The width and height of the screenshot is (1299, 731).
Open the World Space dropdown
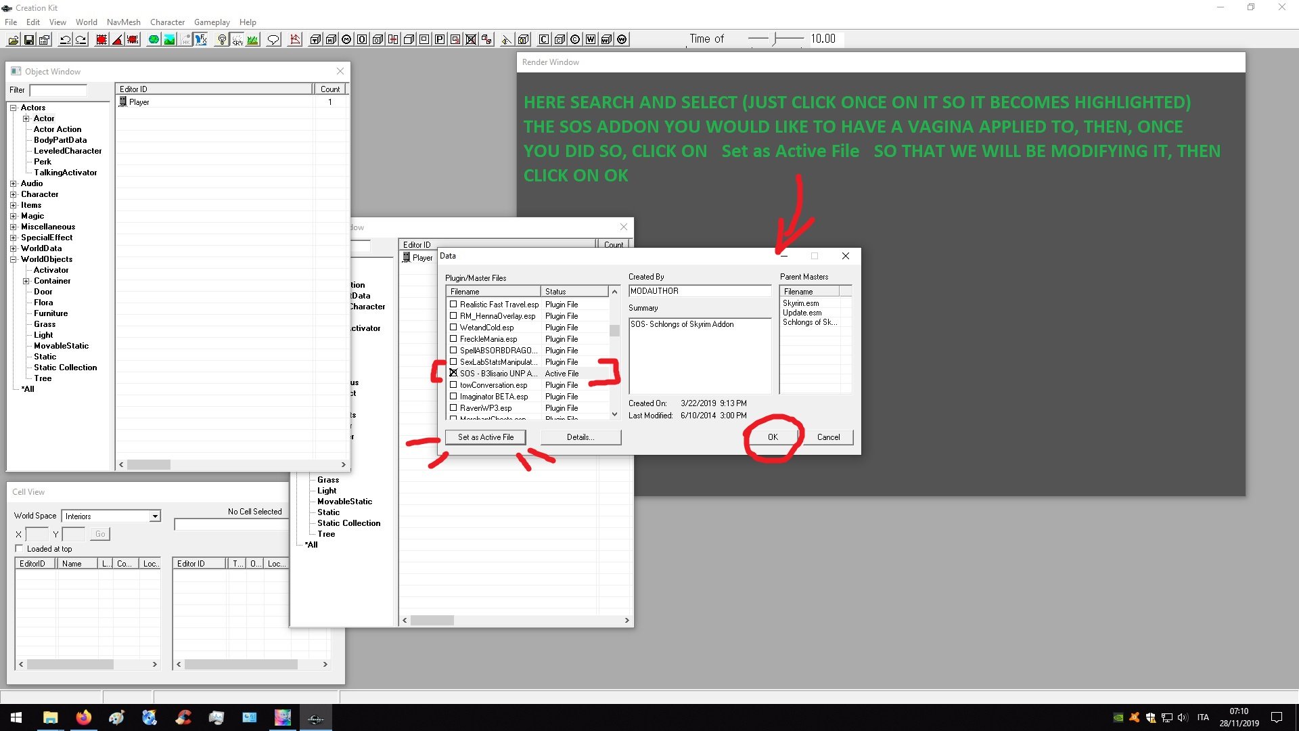(x=155, y=516)
